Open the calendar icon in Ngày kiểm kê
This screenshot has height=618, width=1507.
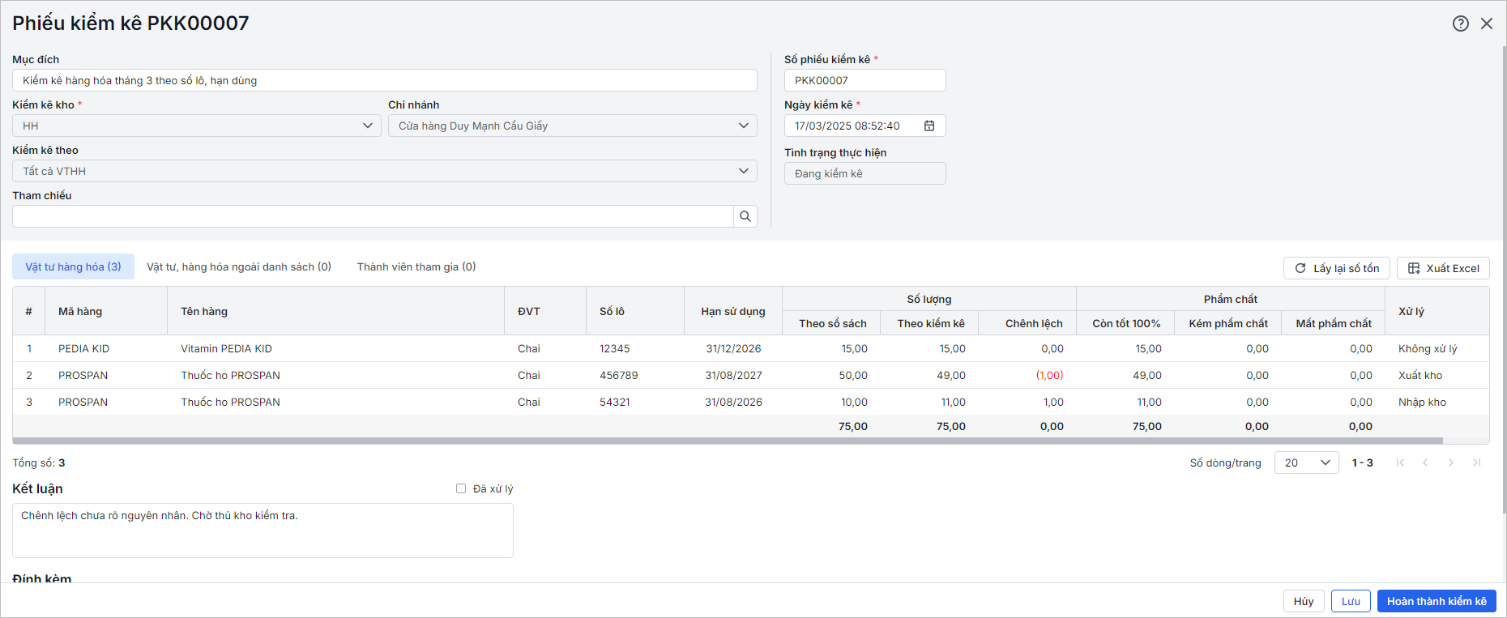929,126
